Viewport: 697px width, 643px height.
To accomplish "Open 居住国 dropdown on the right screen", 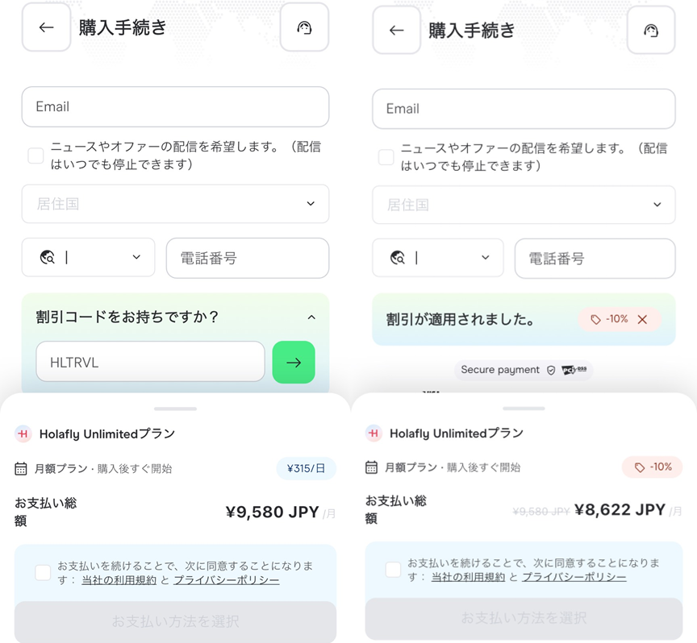I will (x=524, y=205).
